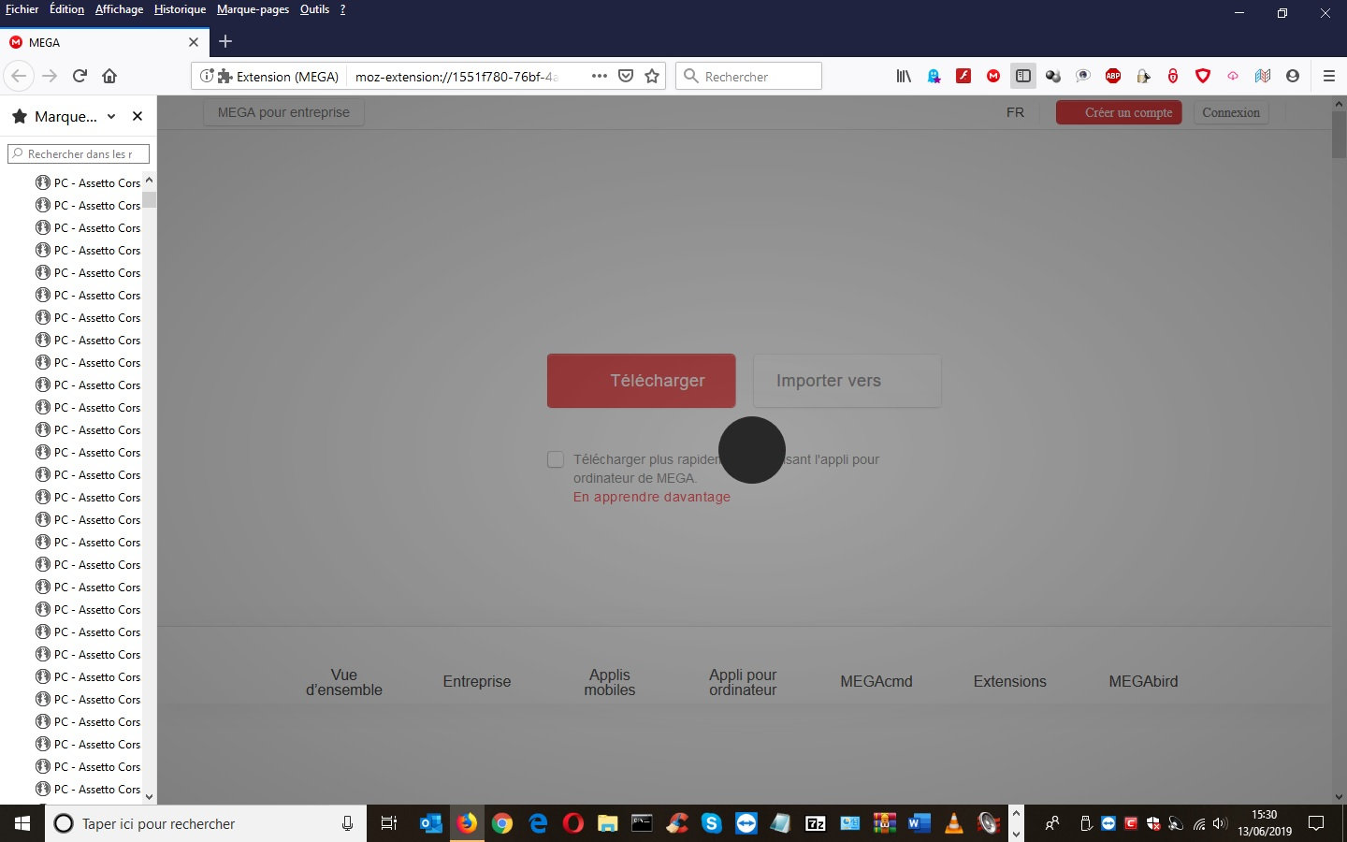Close the bookmarks sidebar
This screenshot has height=842, width=1347.
(138, 116)
